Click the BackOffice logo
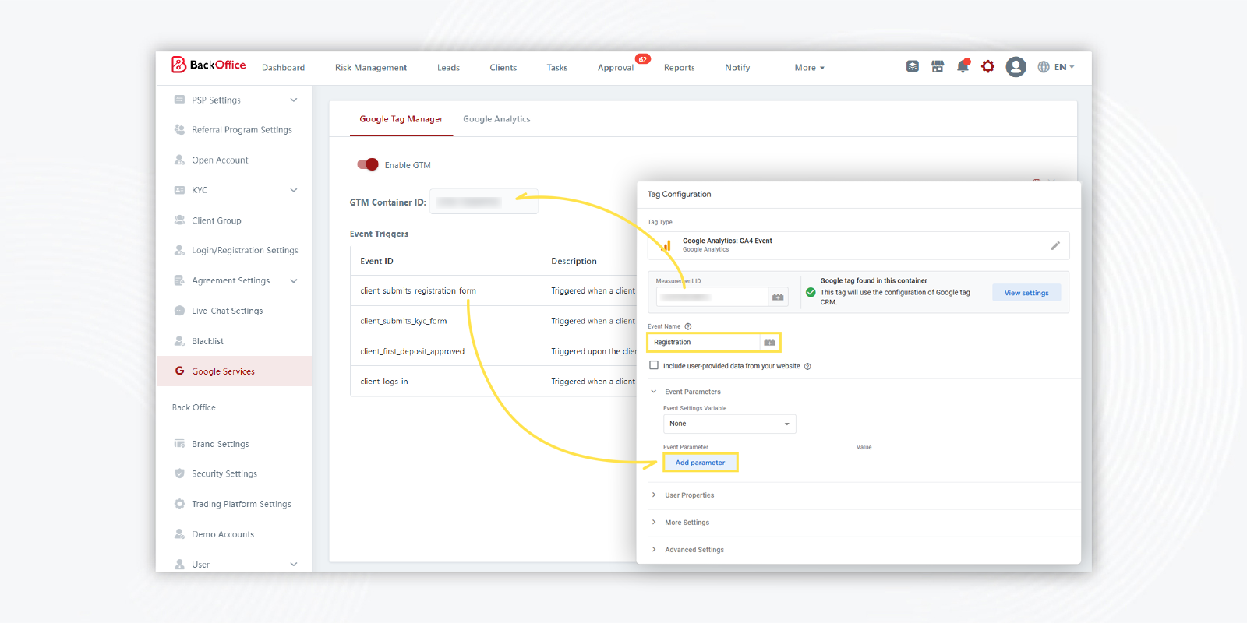The width and height of the screenshot is (1247, 623). (x=209, y=65)
